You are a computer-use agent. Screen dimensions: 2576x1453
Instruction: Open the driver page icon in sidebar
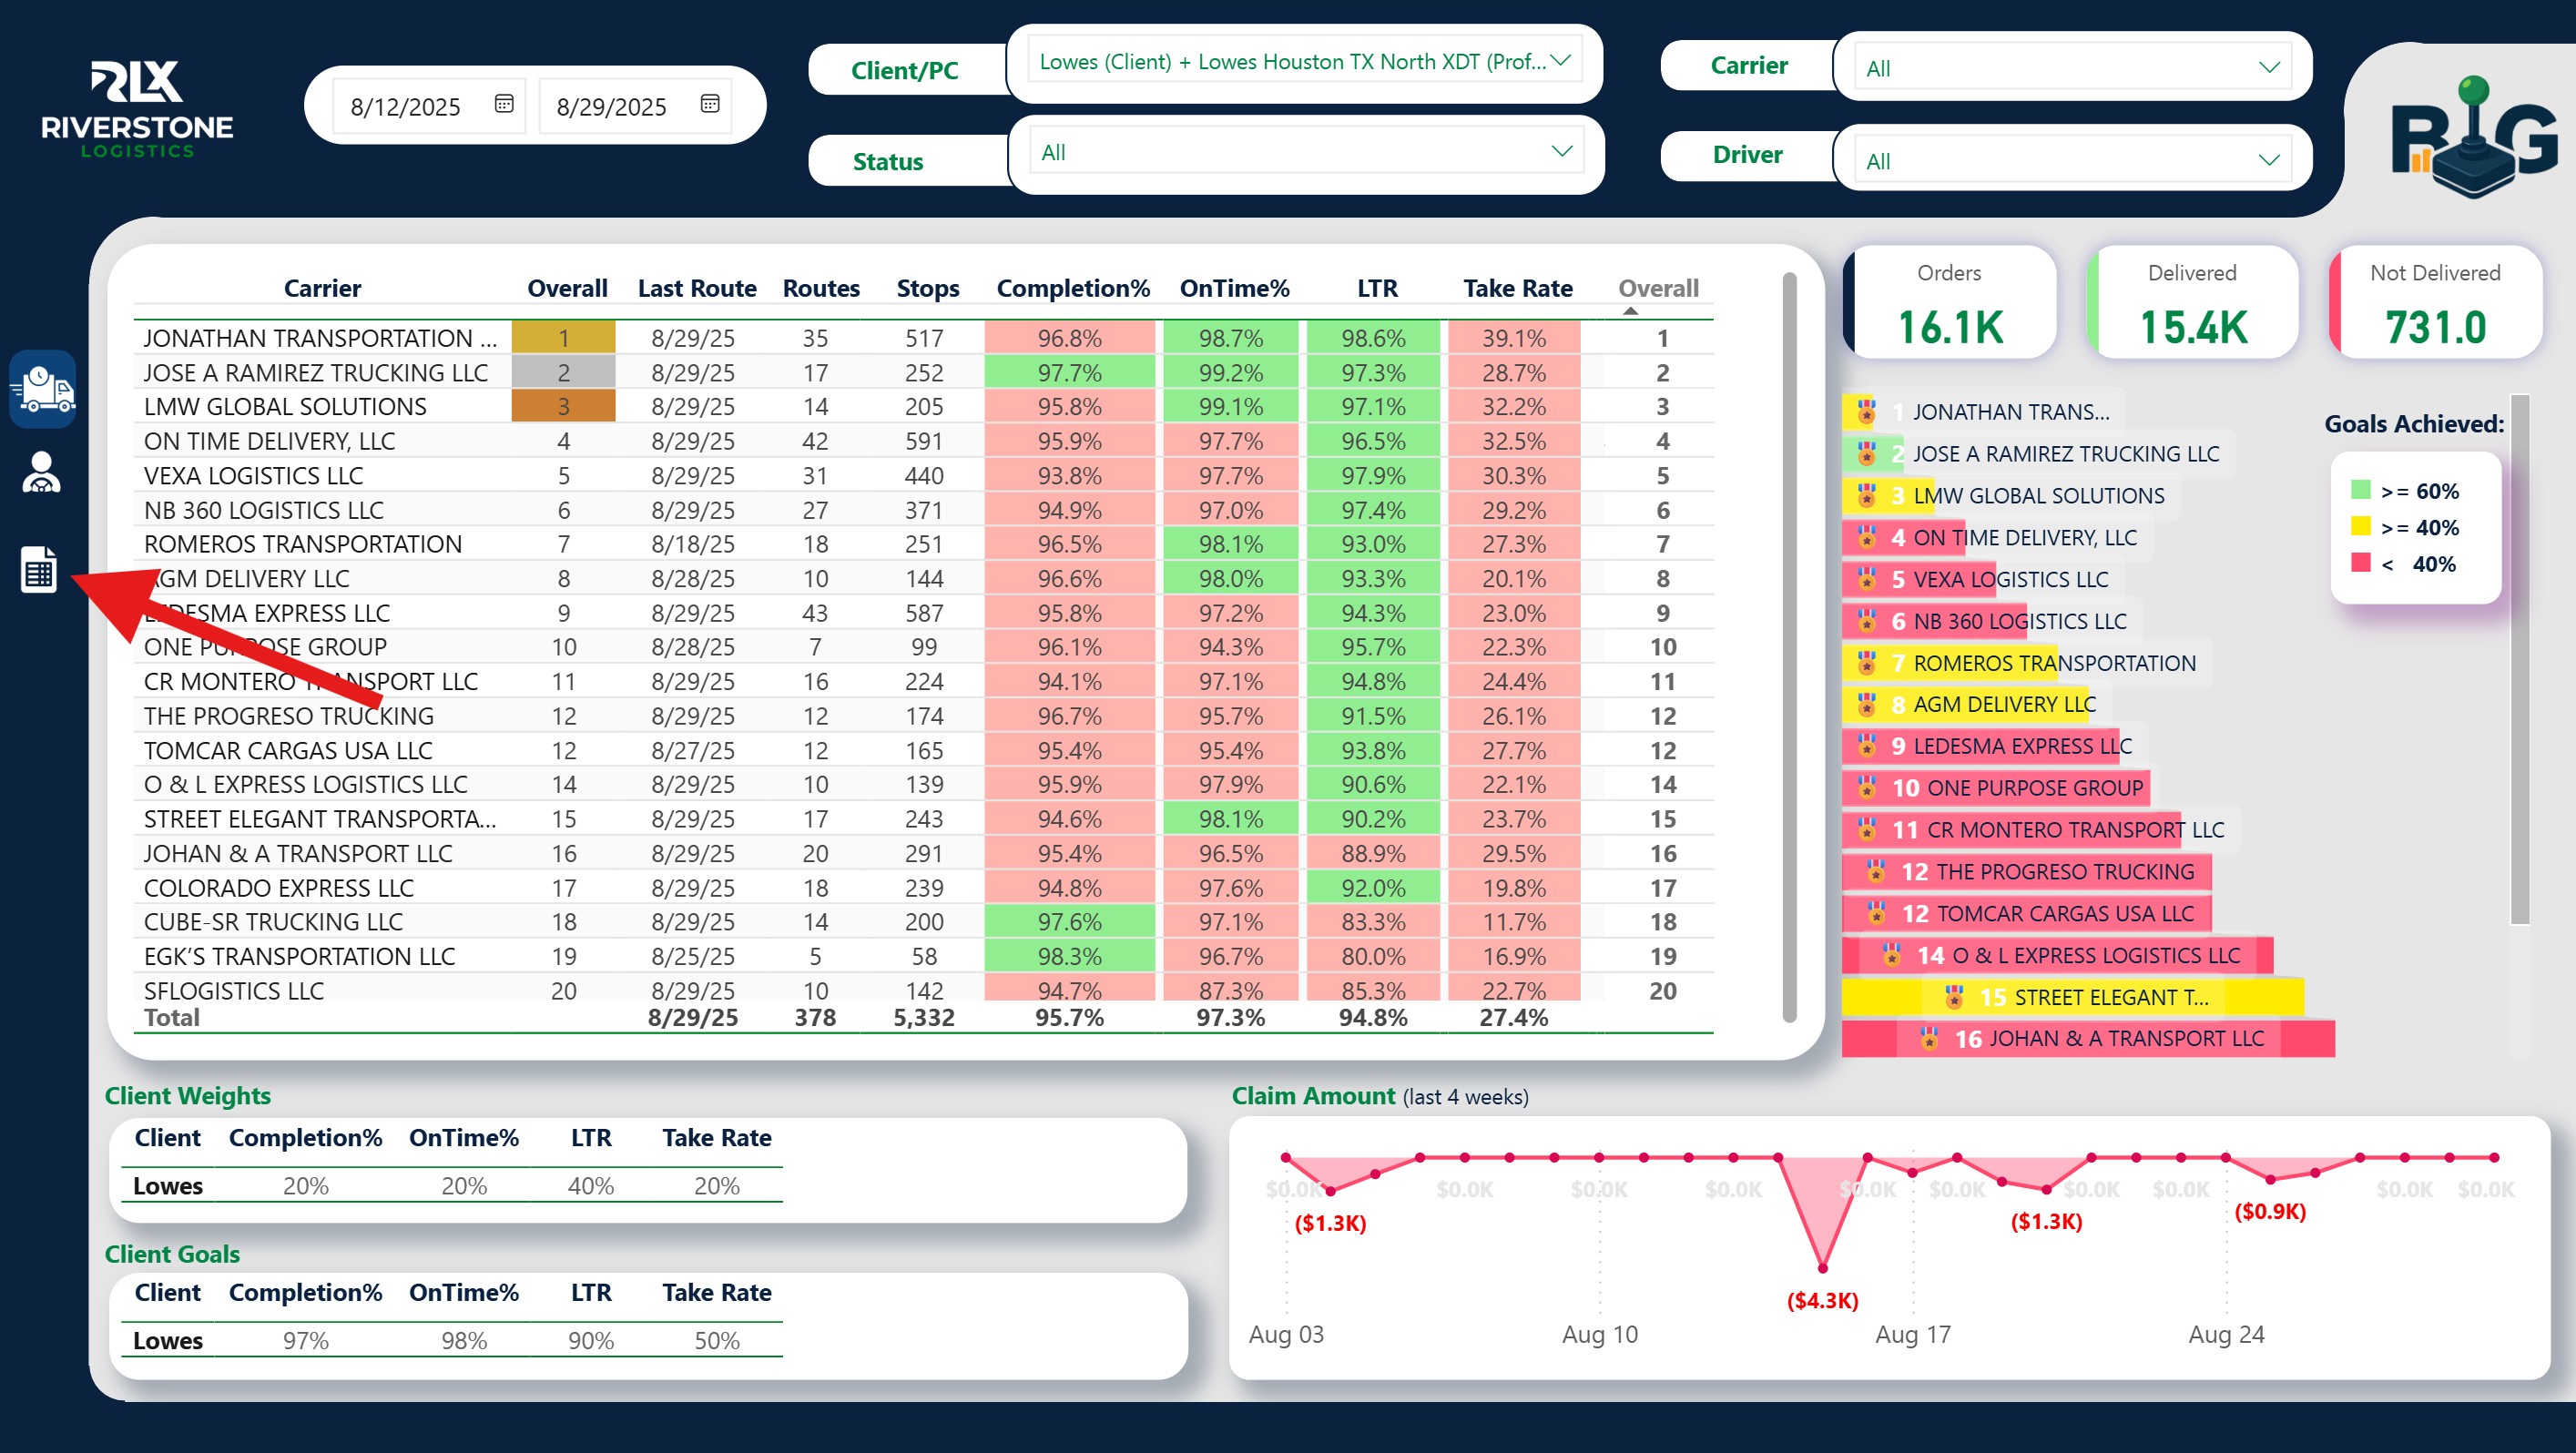pyautogui.click(x=41, y=473)
